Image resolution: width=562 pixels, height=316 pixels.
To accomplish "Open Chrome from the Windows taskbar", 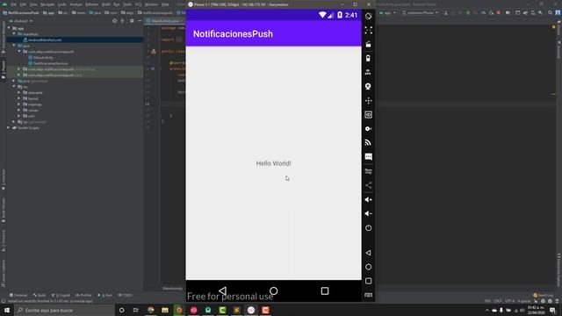I will pyautogui.click(x=151, y=310).
